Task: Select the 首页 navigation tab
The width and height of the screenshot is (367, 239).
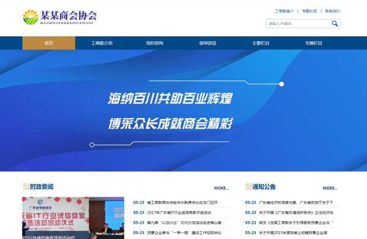Action: tap(49, 43)
